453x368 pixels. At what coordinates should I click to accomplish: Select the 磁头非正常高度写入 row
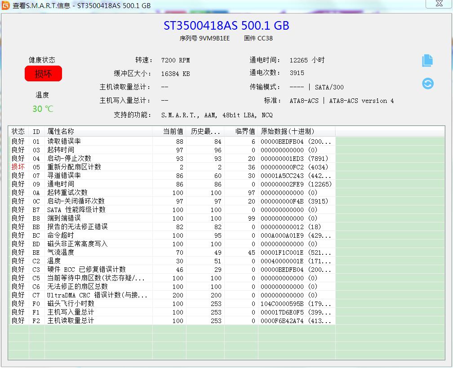(x=172, y=244)
